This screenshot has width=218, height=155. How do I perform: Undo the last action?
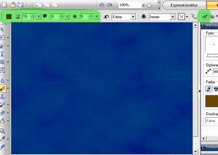[102, 5]
